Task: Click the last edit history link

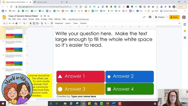Action: coord(78,19)
